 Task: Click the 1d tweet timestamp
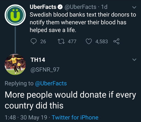pos(104,7)
